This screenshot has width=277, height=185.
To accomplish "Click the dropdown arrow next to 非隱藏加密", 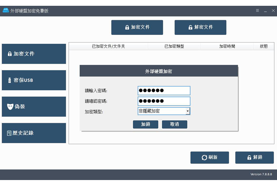I will pos(187,111).
